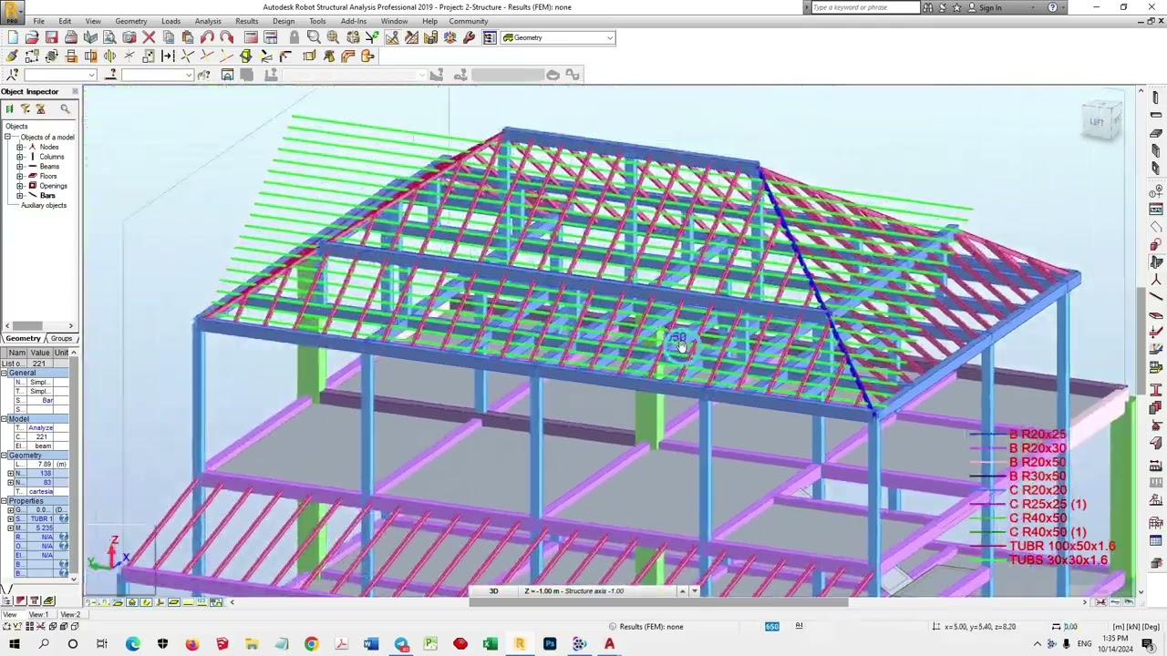
Task: Open the bar selection combo box
Action: pos(158,75)
